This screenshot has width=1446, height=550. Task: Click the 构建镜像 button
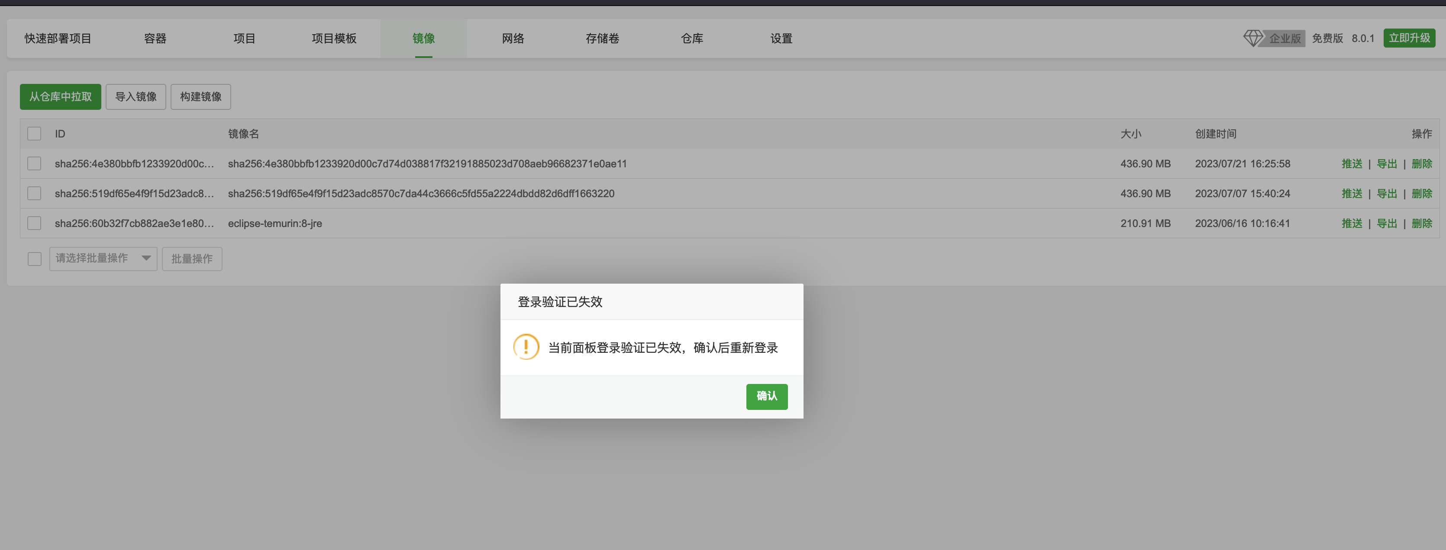click(x=201, y=96)
